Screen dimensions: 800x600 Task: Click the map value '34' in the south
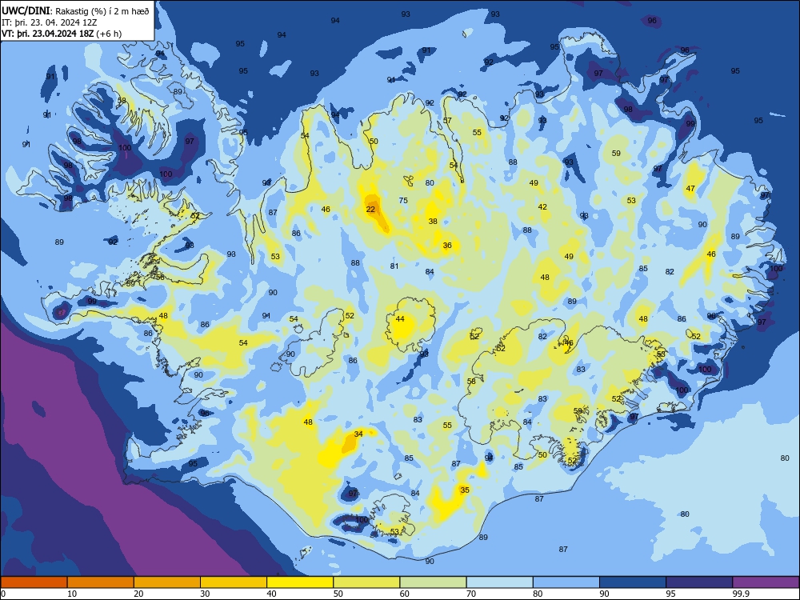click(358, 434)
